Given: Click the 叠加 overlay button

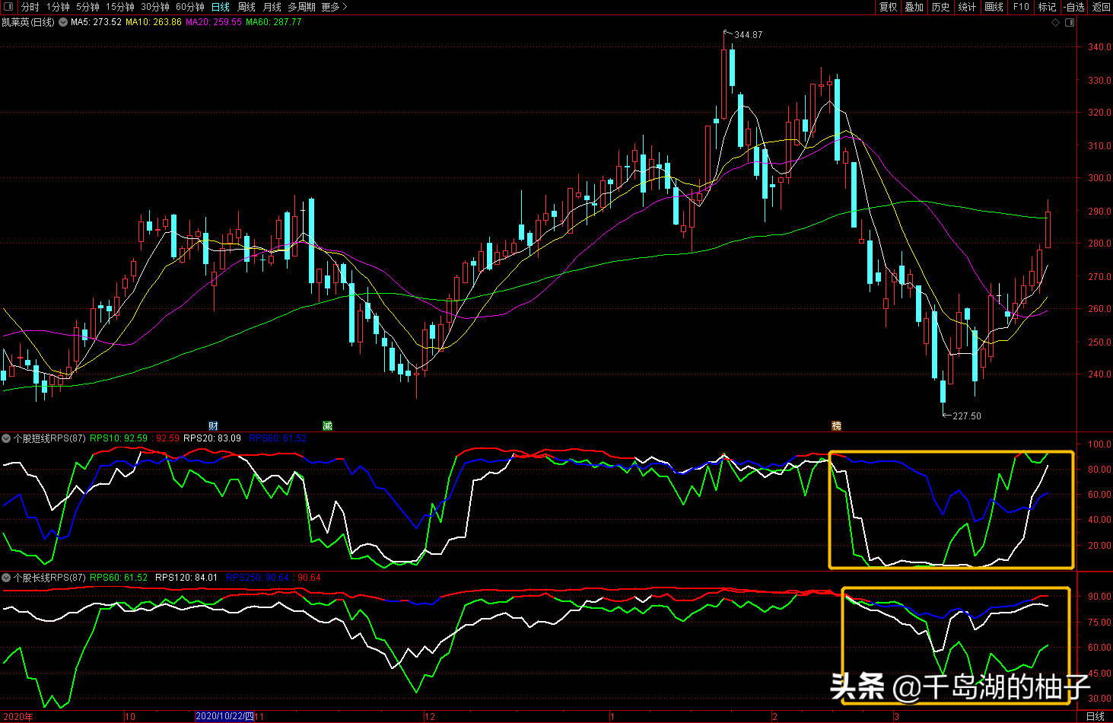Looking at the screenshot, I should pos(914,7).
